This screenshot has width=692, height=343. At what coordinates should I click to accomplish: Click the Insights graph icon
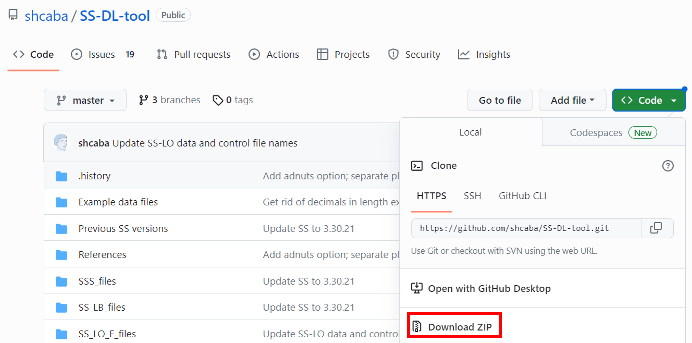pos(464,54)
